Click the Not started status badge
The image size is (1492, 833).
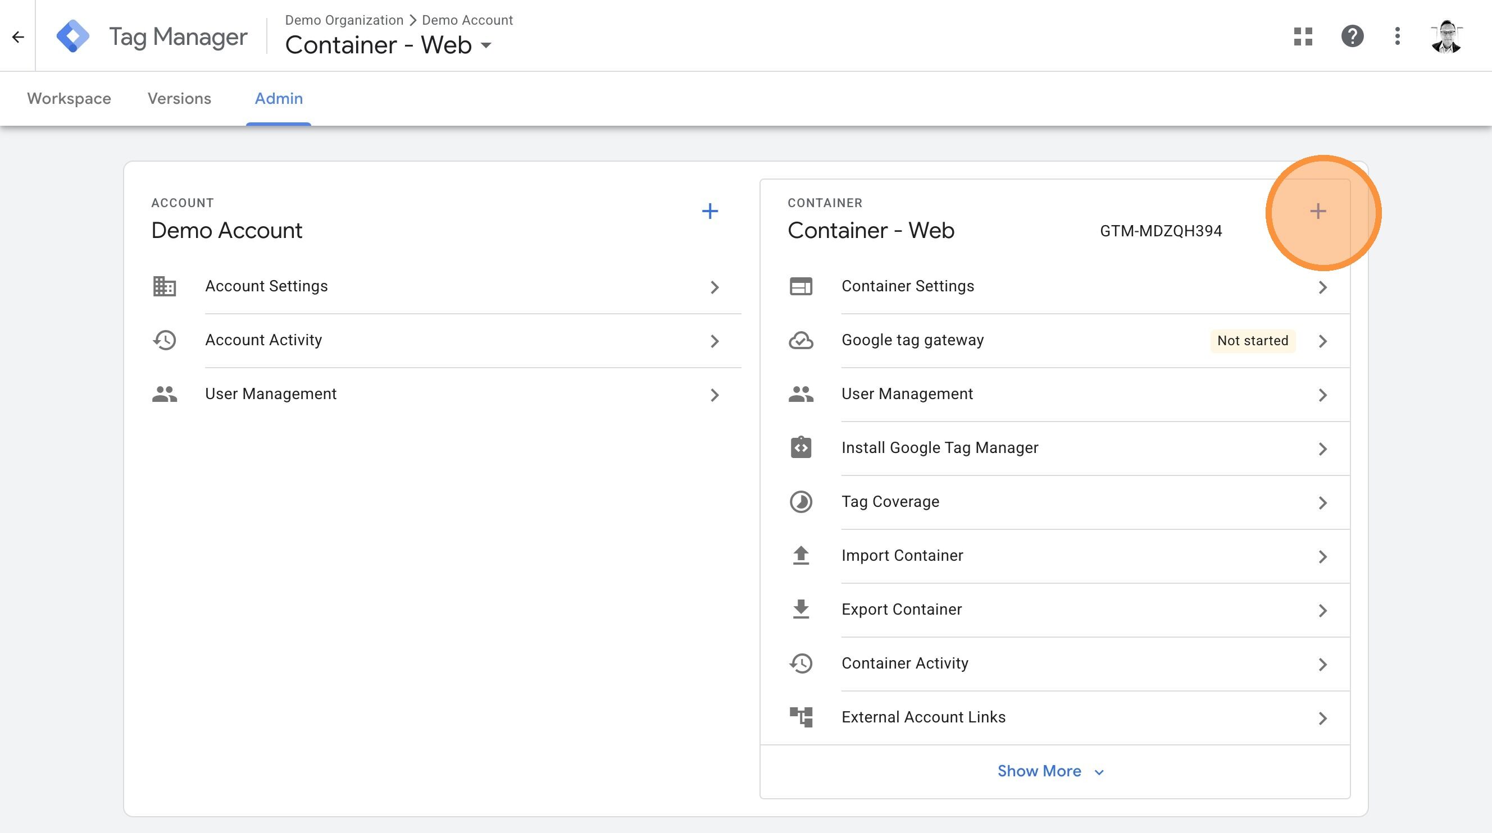tap(1253, 340)
